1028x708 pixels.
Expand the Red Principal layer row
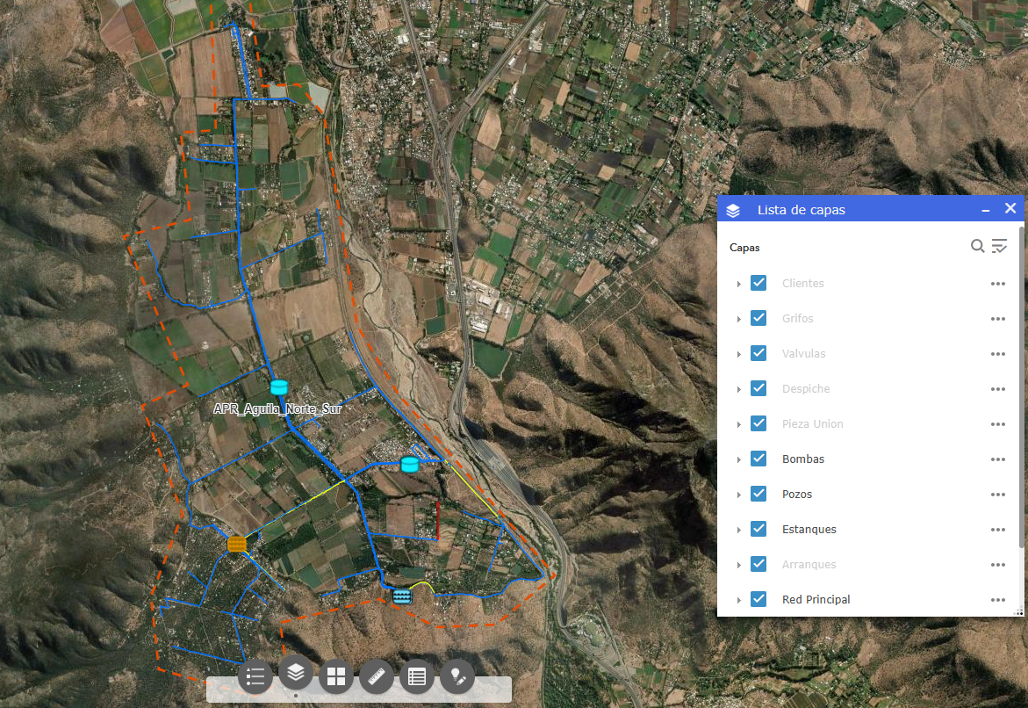pyautogui.click(x=739, y=600)
